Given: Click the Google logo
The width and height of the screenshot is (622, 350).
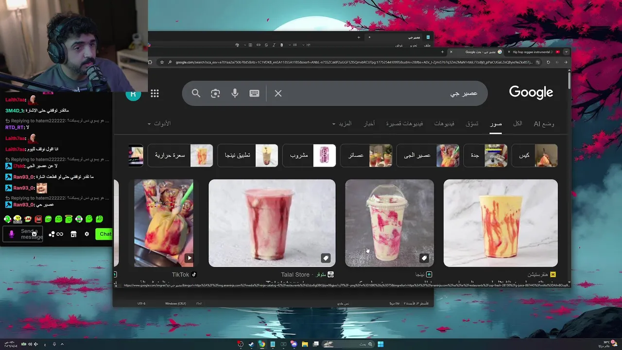Looking at the screenshot, I should [x=531, y=92].
